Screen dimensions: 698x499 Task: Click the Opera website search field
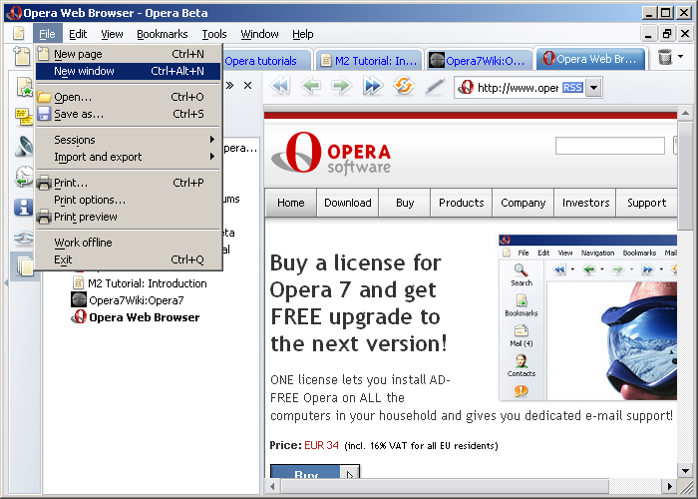609,147
